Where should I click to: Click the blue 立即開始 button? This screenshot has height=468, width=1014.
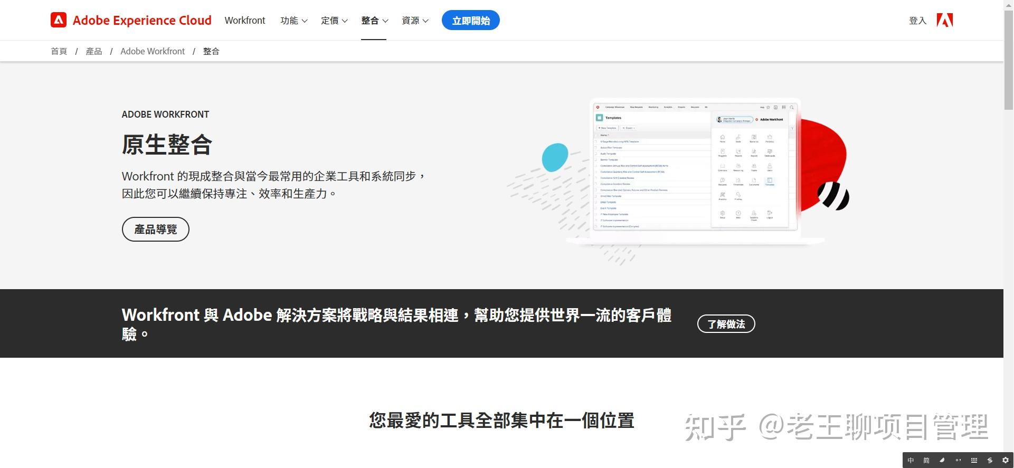coord(471,21)
